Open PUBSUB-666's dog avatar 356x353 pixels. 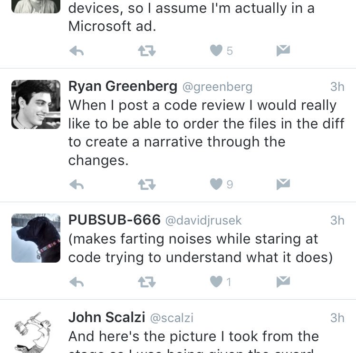coord(36,238)
